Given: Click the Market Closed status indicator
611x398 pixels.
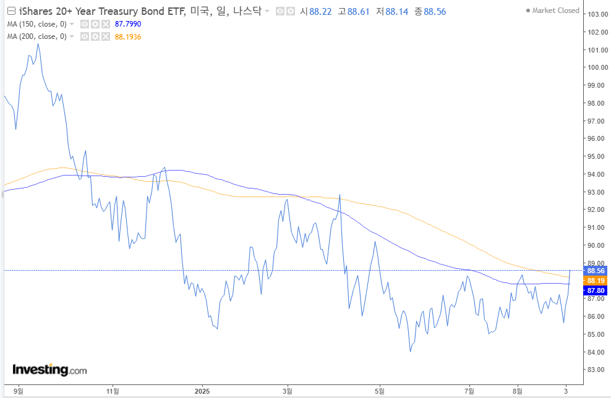Looking at the screenshot, I should point(552,11).
